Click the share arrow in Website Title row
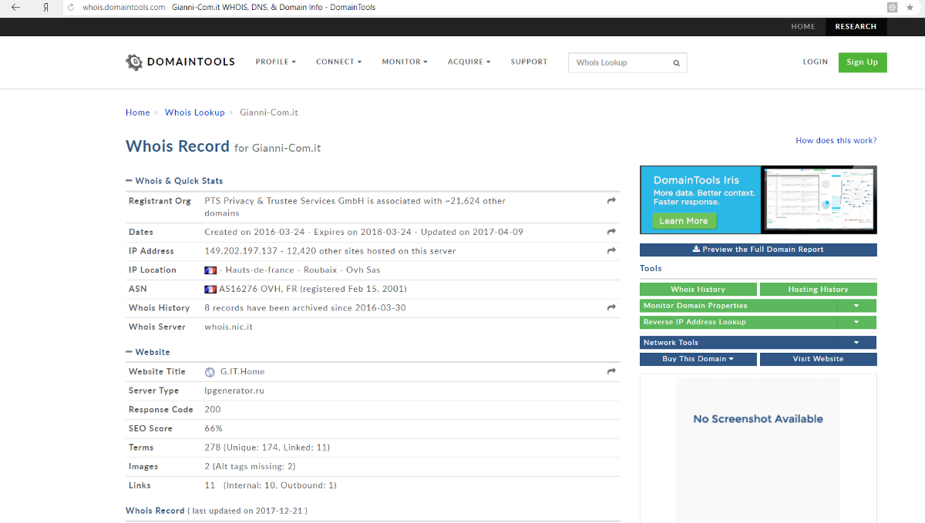The height and width of the screenshot is (523, 925). coord(611,371)
